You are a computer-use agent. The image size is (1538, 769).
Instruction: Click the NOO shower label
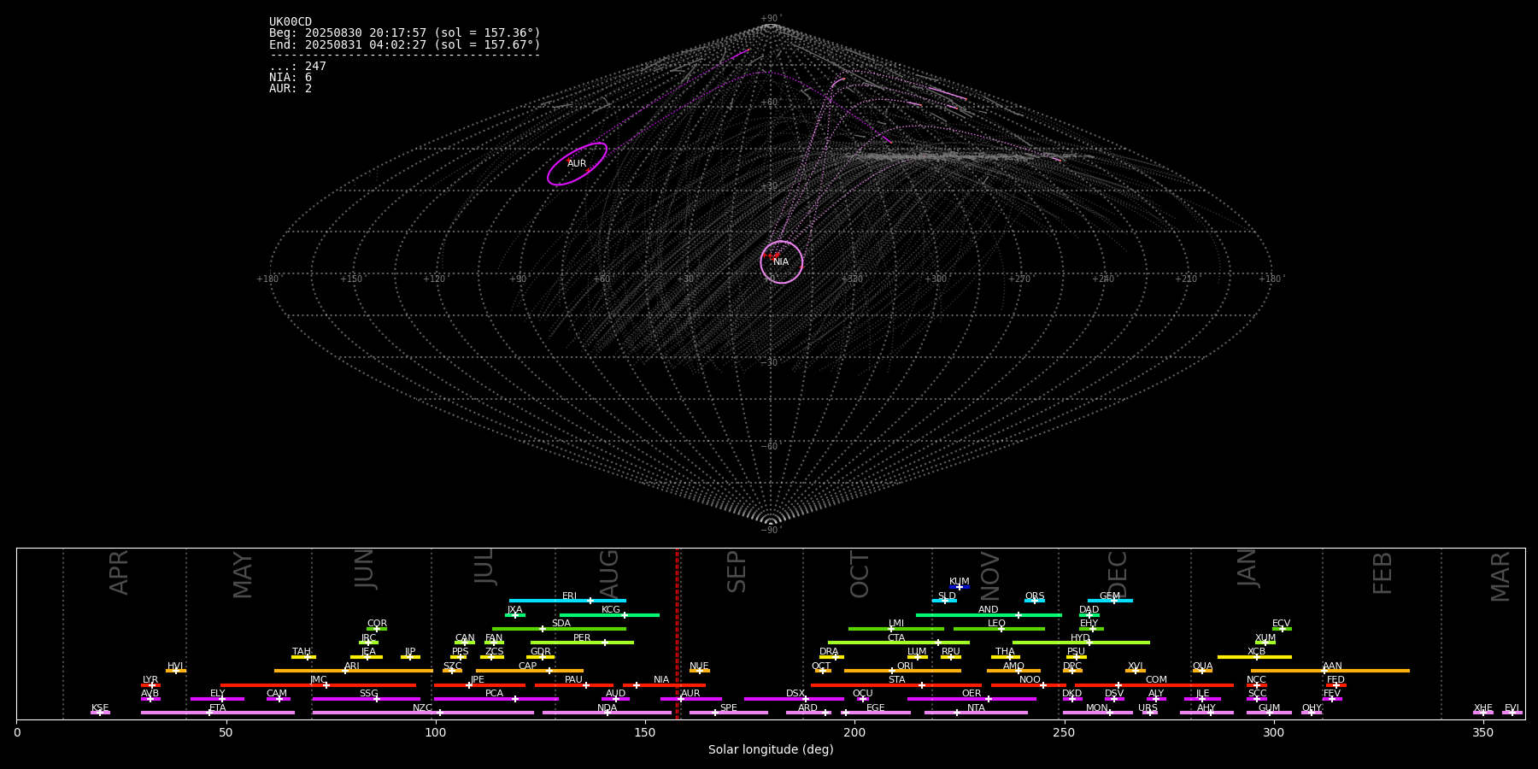point(1030,679)
